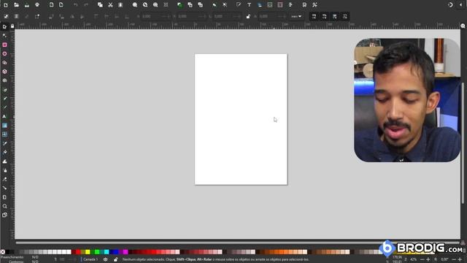Viewport: 467px width, 263px height.
Task: Select the Ellipse tool
Action: click(4, 53)
